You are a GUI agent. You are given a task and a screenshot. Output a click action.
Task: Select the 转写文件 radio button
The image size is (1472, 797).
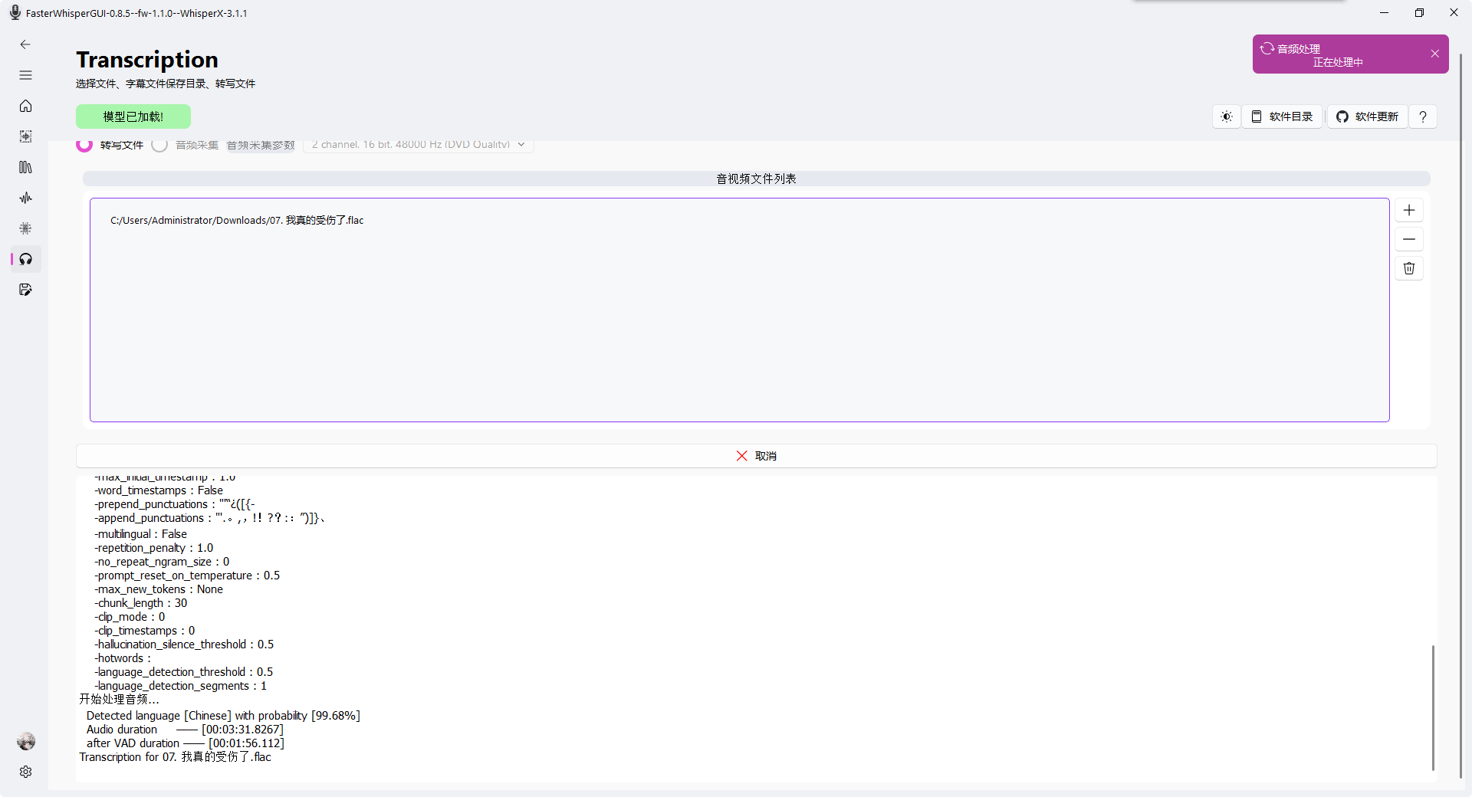pyautogui.click(x=84, y=145)
